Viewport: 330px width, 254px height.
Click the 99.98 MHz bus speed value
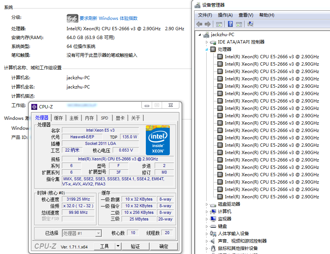[78, 212]
